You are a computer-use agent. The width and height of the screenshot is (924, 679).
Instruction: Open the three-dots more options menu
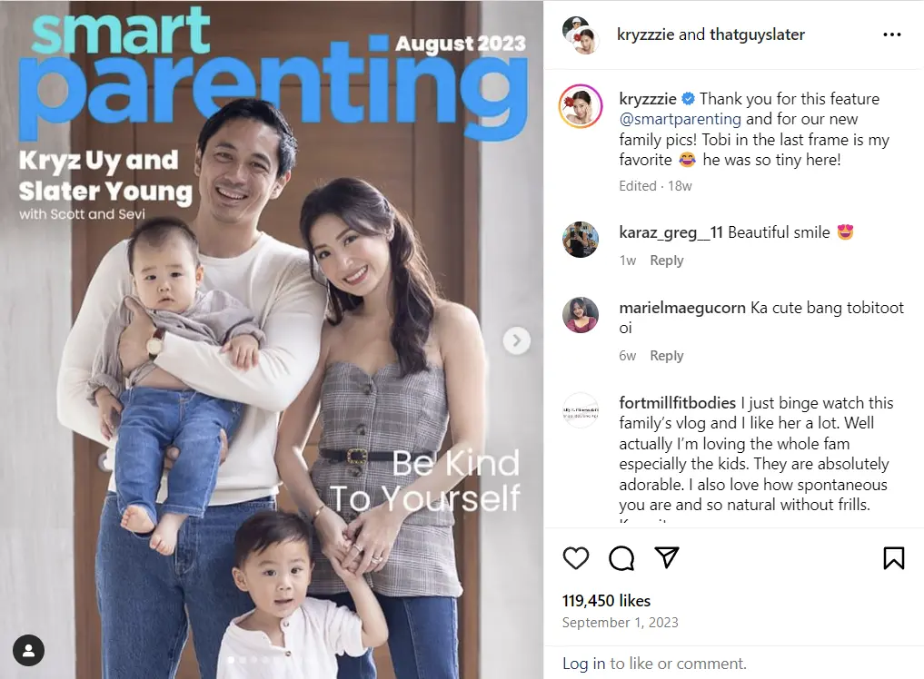coord(891,34)
